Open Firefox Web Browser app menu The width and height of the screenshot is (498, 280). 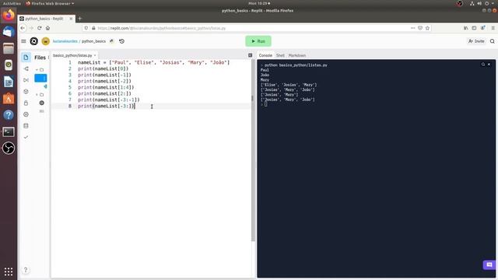[50, 3]
